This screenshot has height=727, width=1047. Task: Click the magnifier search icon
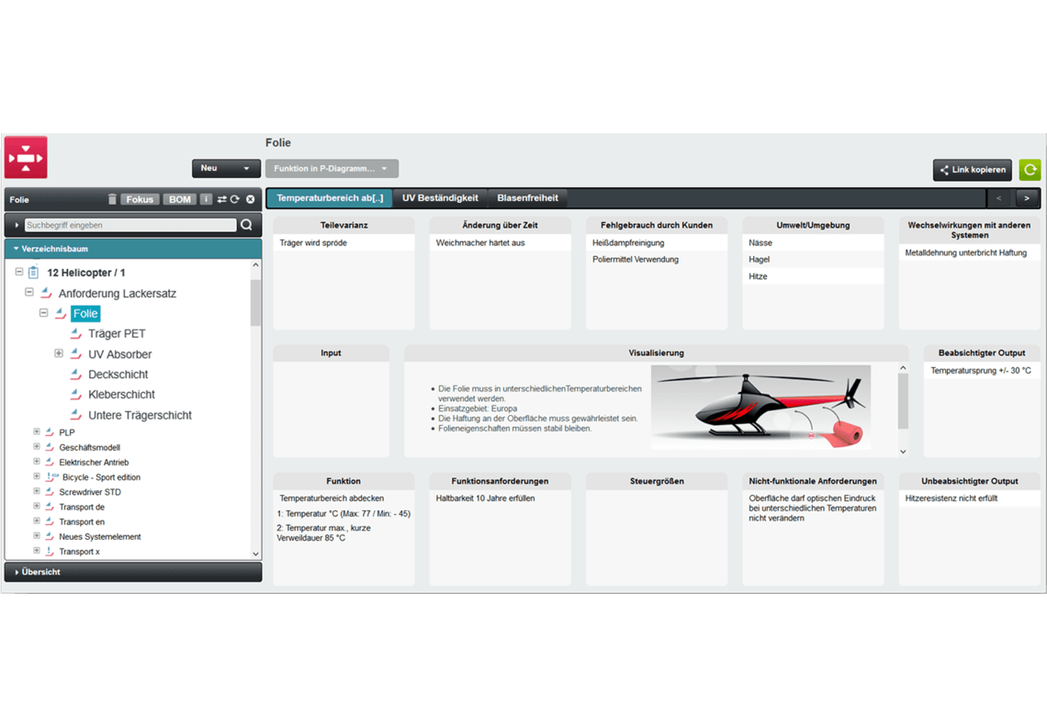(246, 225)
